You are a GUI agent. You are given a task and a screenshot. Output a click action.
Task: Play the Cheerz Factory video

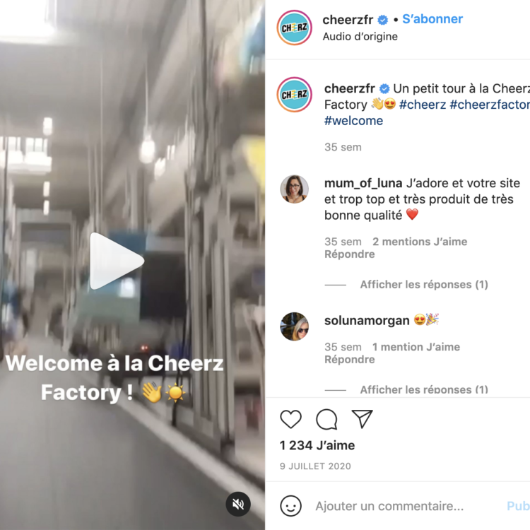pos(117,261)
